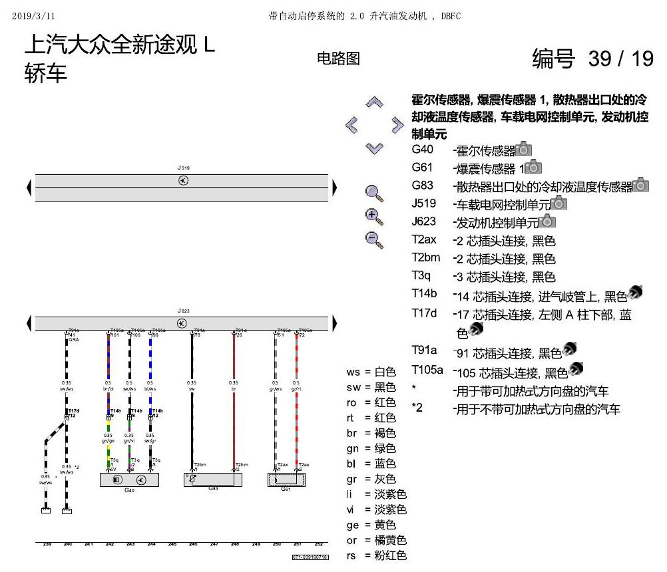667x572 pixels.
Task: Open camera photo for G40 霍尔传感器
Action: click(x=523, y=149)
